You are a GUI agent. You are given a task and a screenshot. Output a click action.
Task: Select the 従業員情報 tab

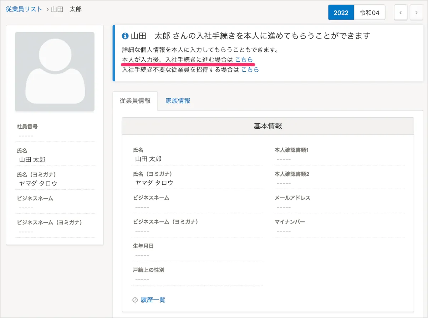pyautogui.click(x=135, y=101)
